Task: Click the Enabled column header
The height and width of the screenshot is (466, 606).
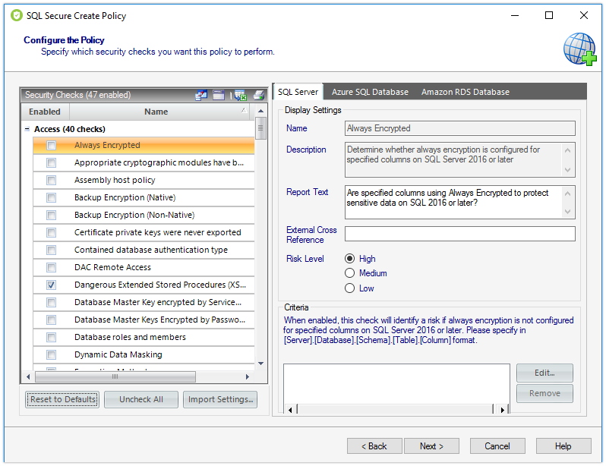Action: [x=45, y=112]
